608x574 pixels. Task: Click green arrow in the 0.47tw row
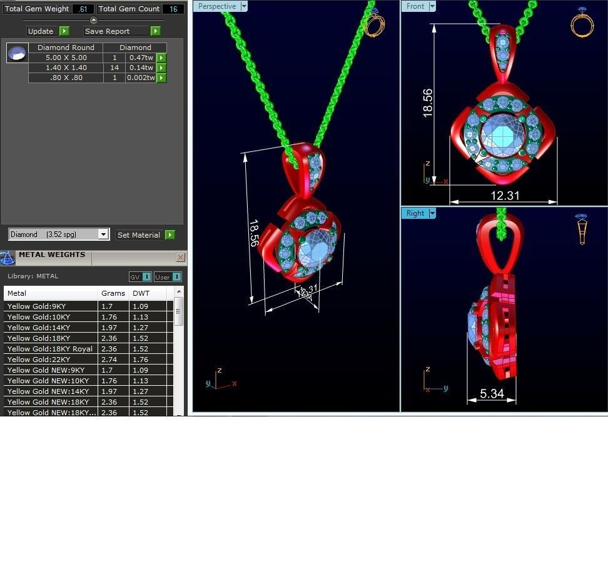click(x=161, y=58)
